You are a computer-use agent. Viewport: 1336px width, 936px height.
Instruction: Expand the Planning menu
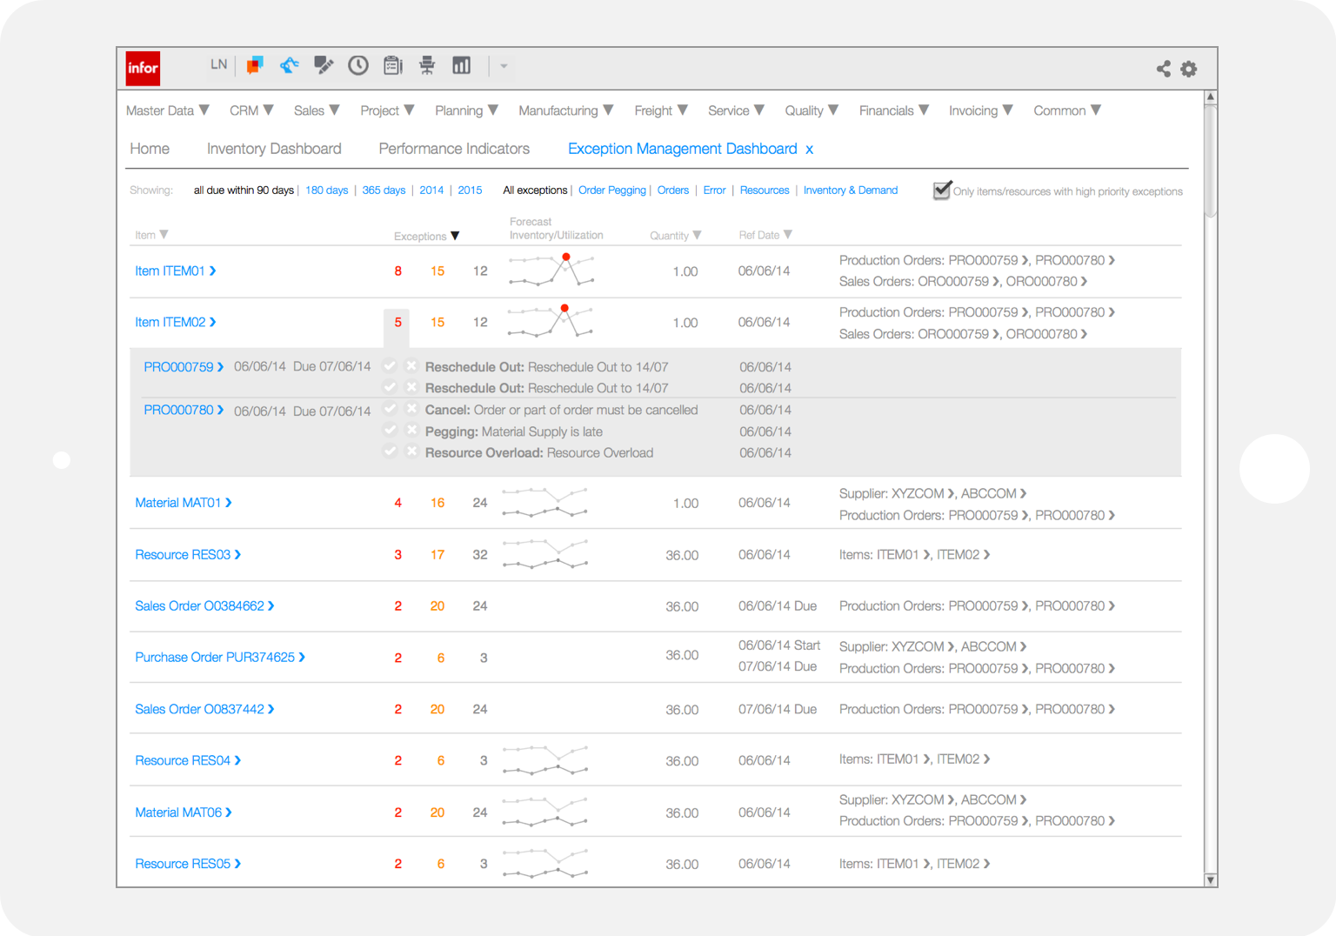tap(466, 110)
